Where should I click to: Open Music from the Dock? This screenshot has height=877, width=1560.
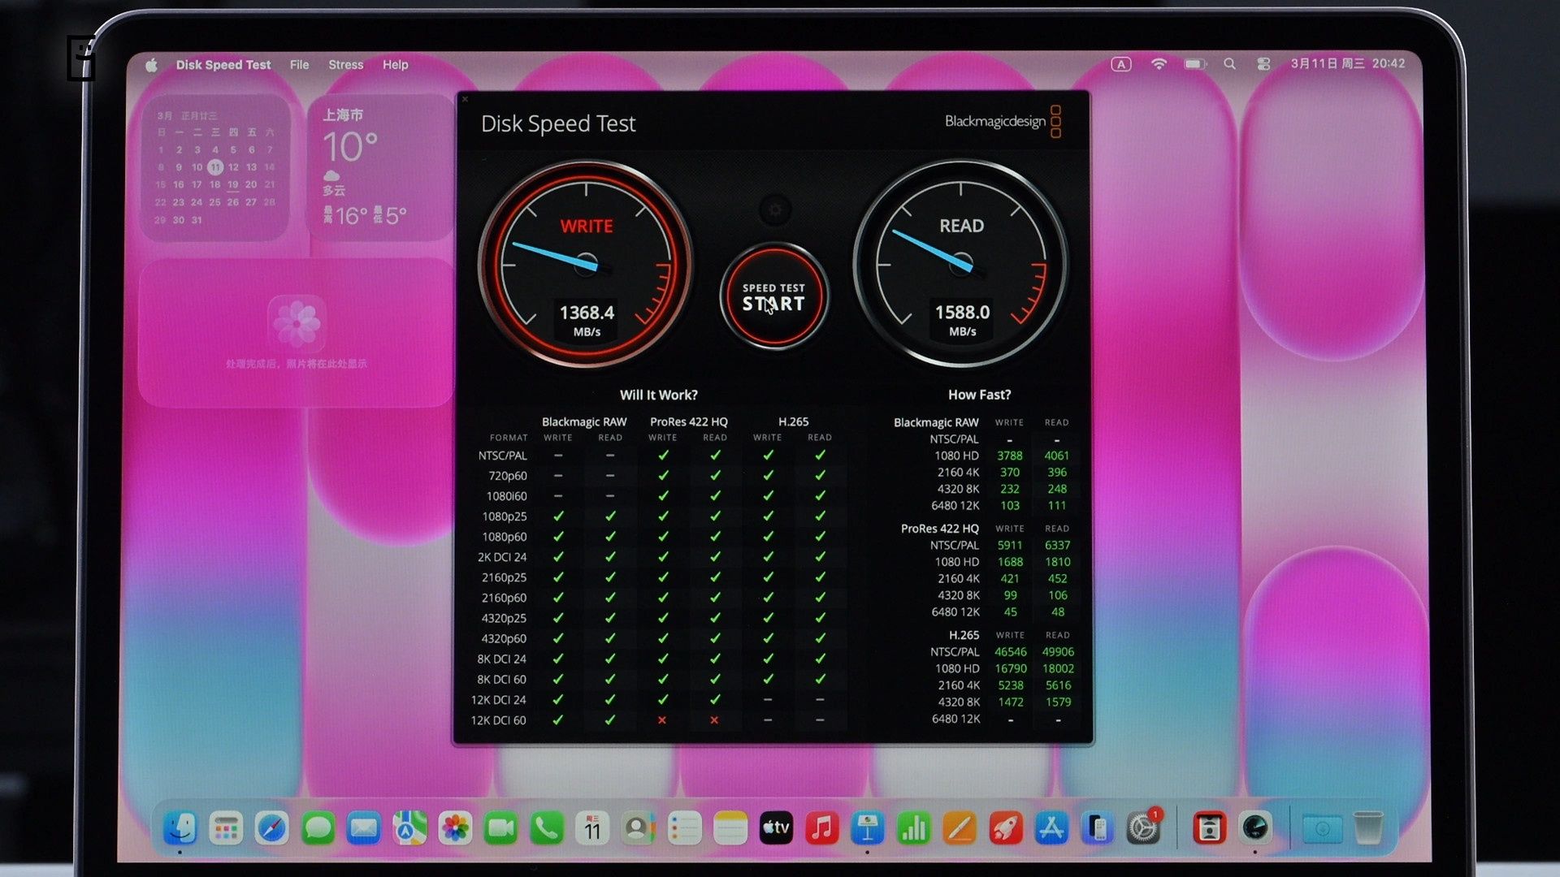tap(822, 828)
